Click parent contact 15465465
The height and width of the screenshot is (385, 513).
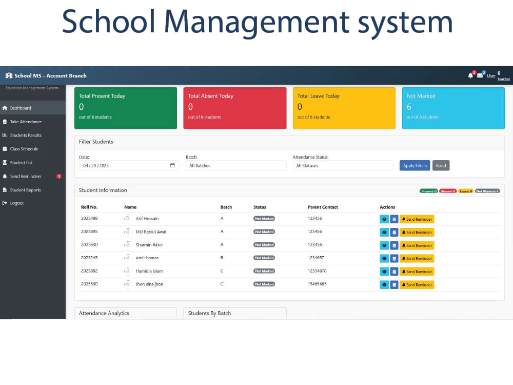pos(317,284)
